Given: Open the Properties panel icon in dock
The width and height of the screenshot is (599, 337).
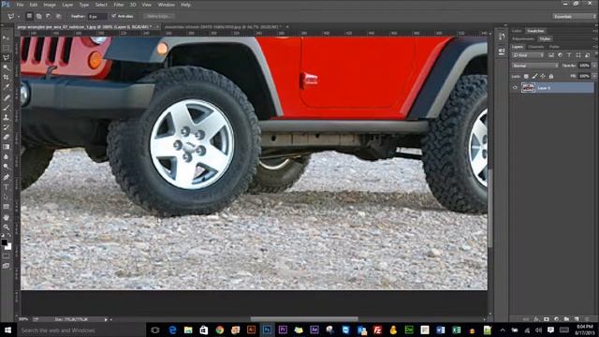Looking at the screenshot, I should 502,51.
